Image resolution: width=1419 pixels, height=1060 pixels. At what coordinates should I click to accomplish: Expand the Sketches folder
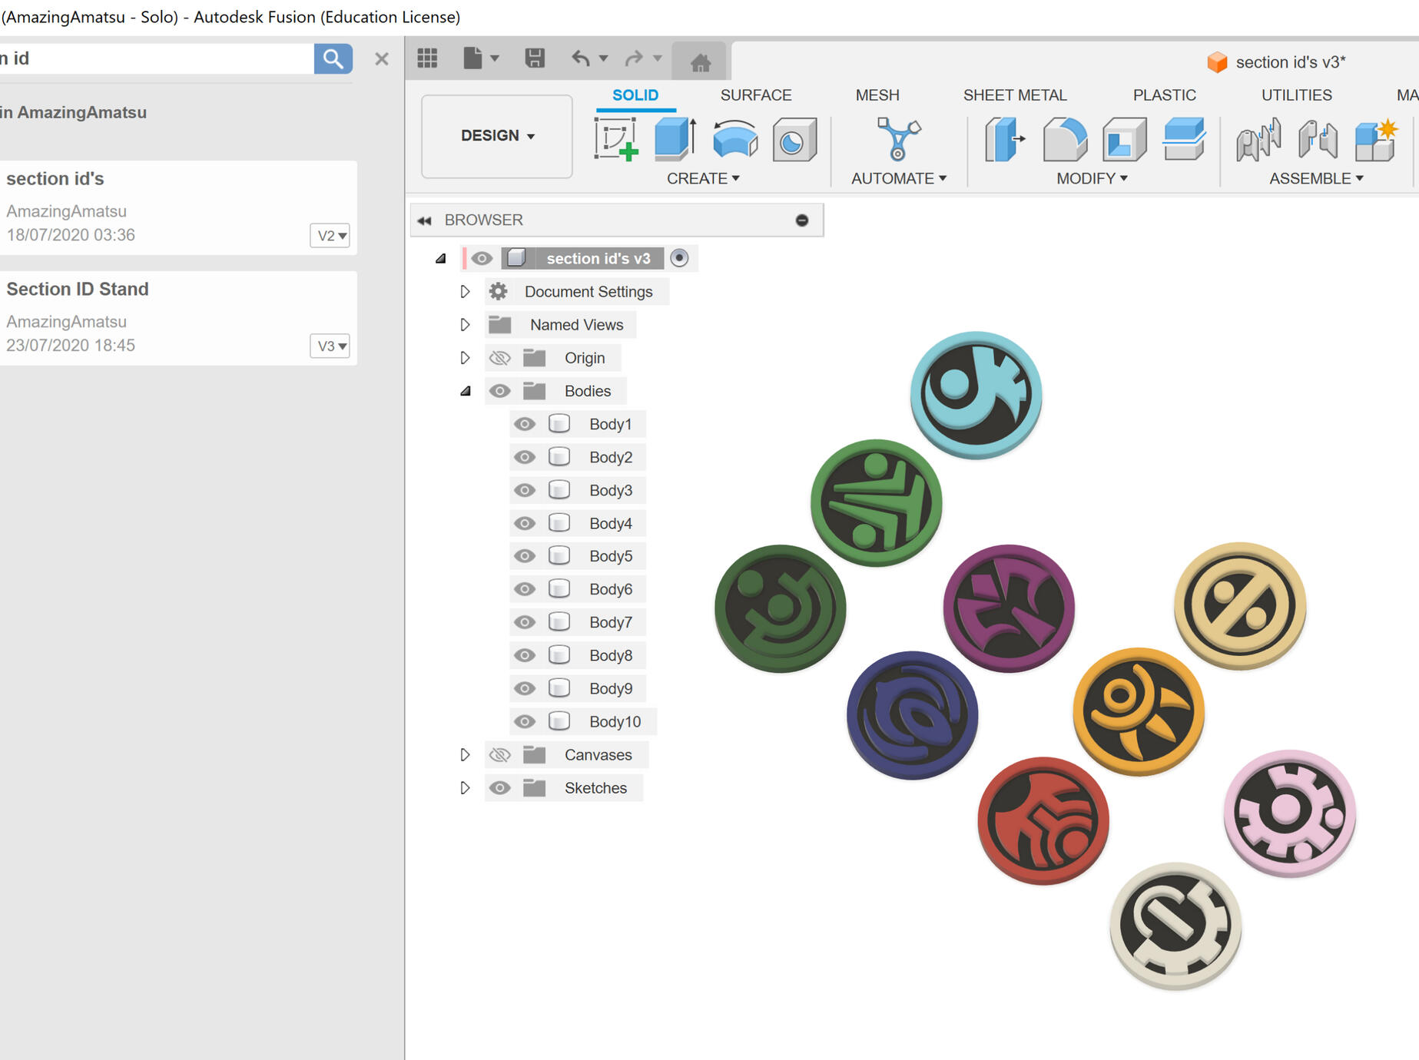click(465, 788)
